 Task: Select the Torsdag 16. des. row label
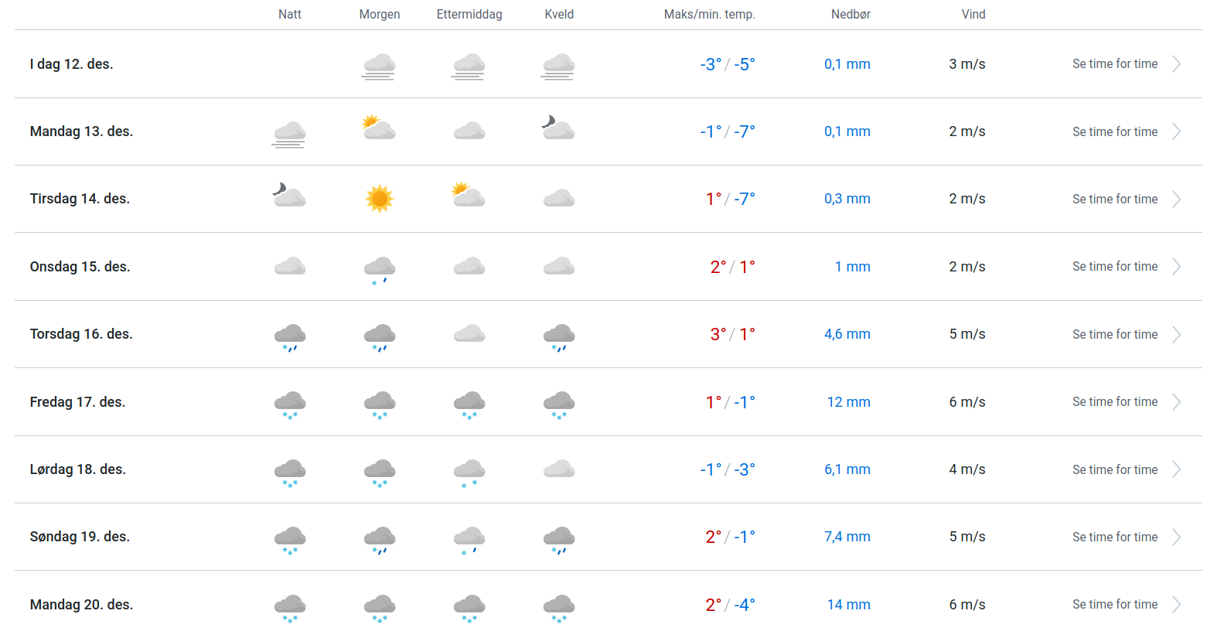tap(81, 334)
